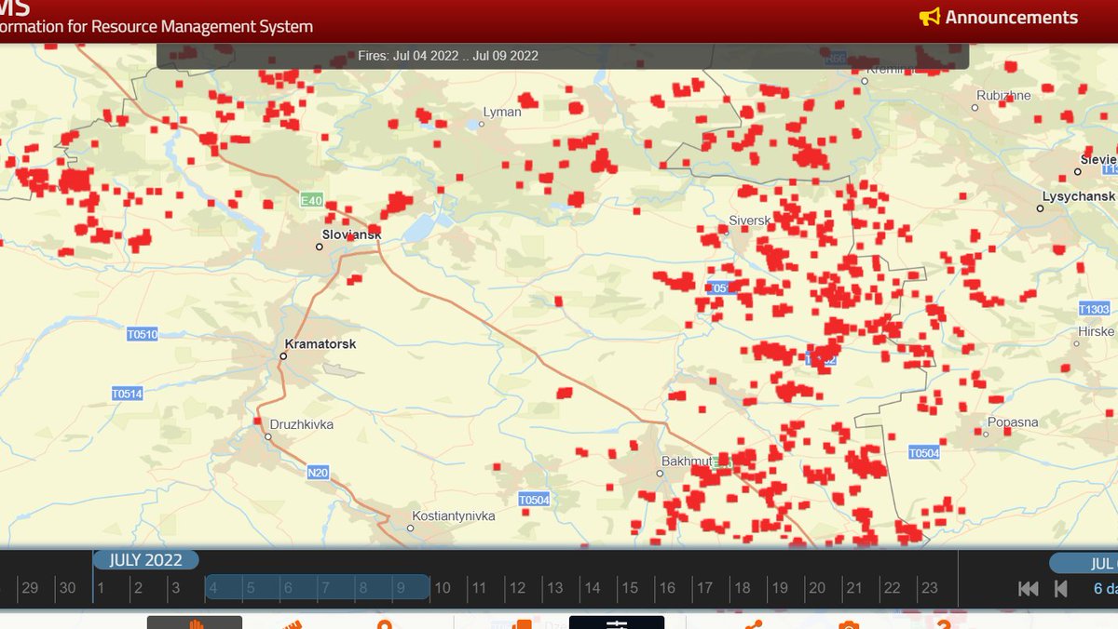Click the T0504 shield near Popasna
Image resolution: width=1118 pixels, height=629 pixels.
pos(924,452)
